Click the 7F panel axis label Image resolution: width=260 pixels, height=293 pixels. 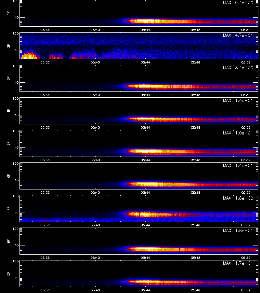tap(8, 208)
